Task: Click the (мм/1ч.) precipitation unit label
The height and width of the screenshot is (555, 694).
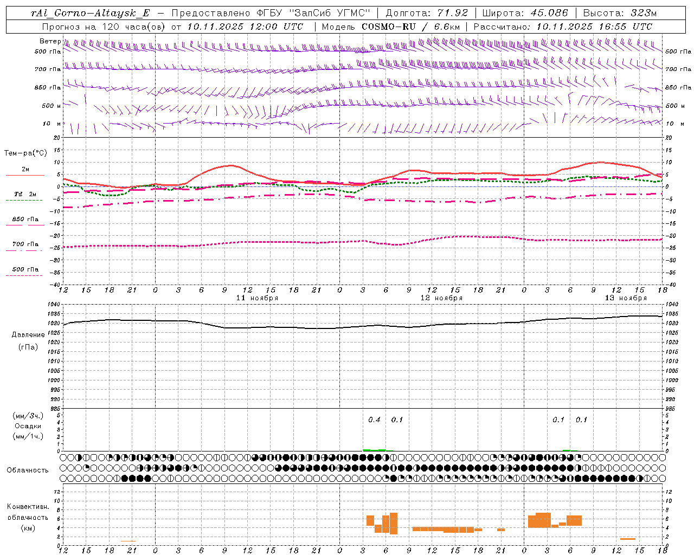Action: tap(28, 436)
